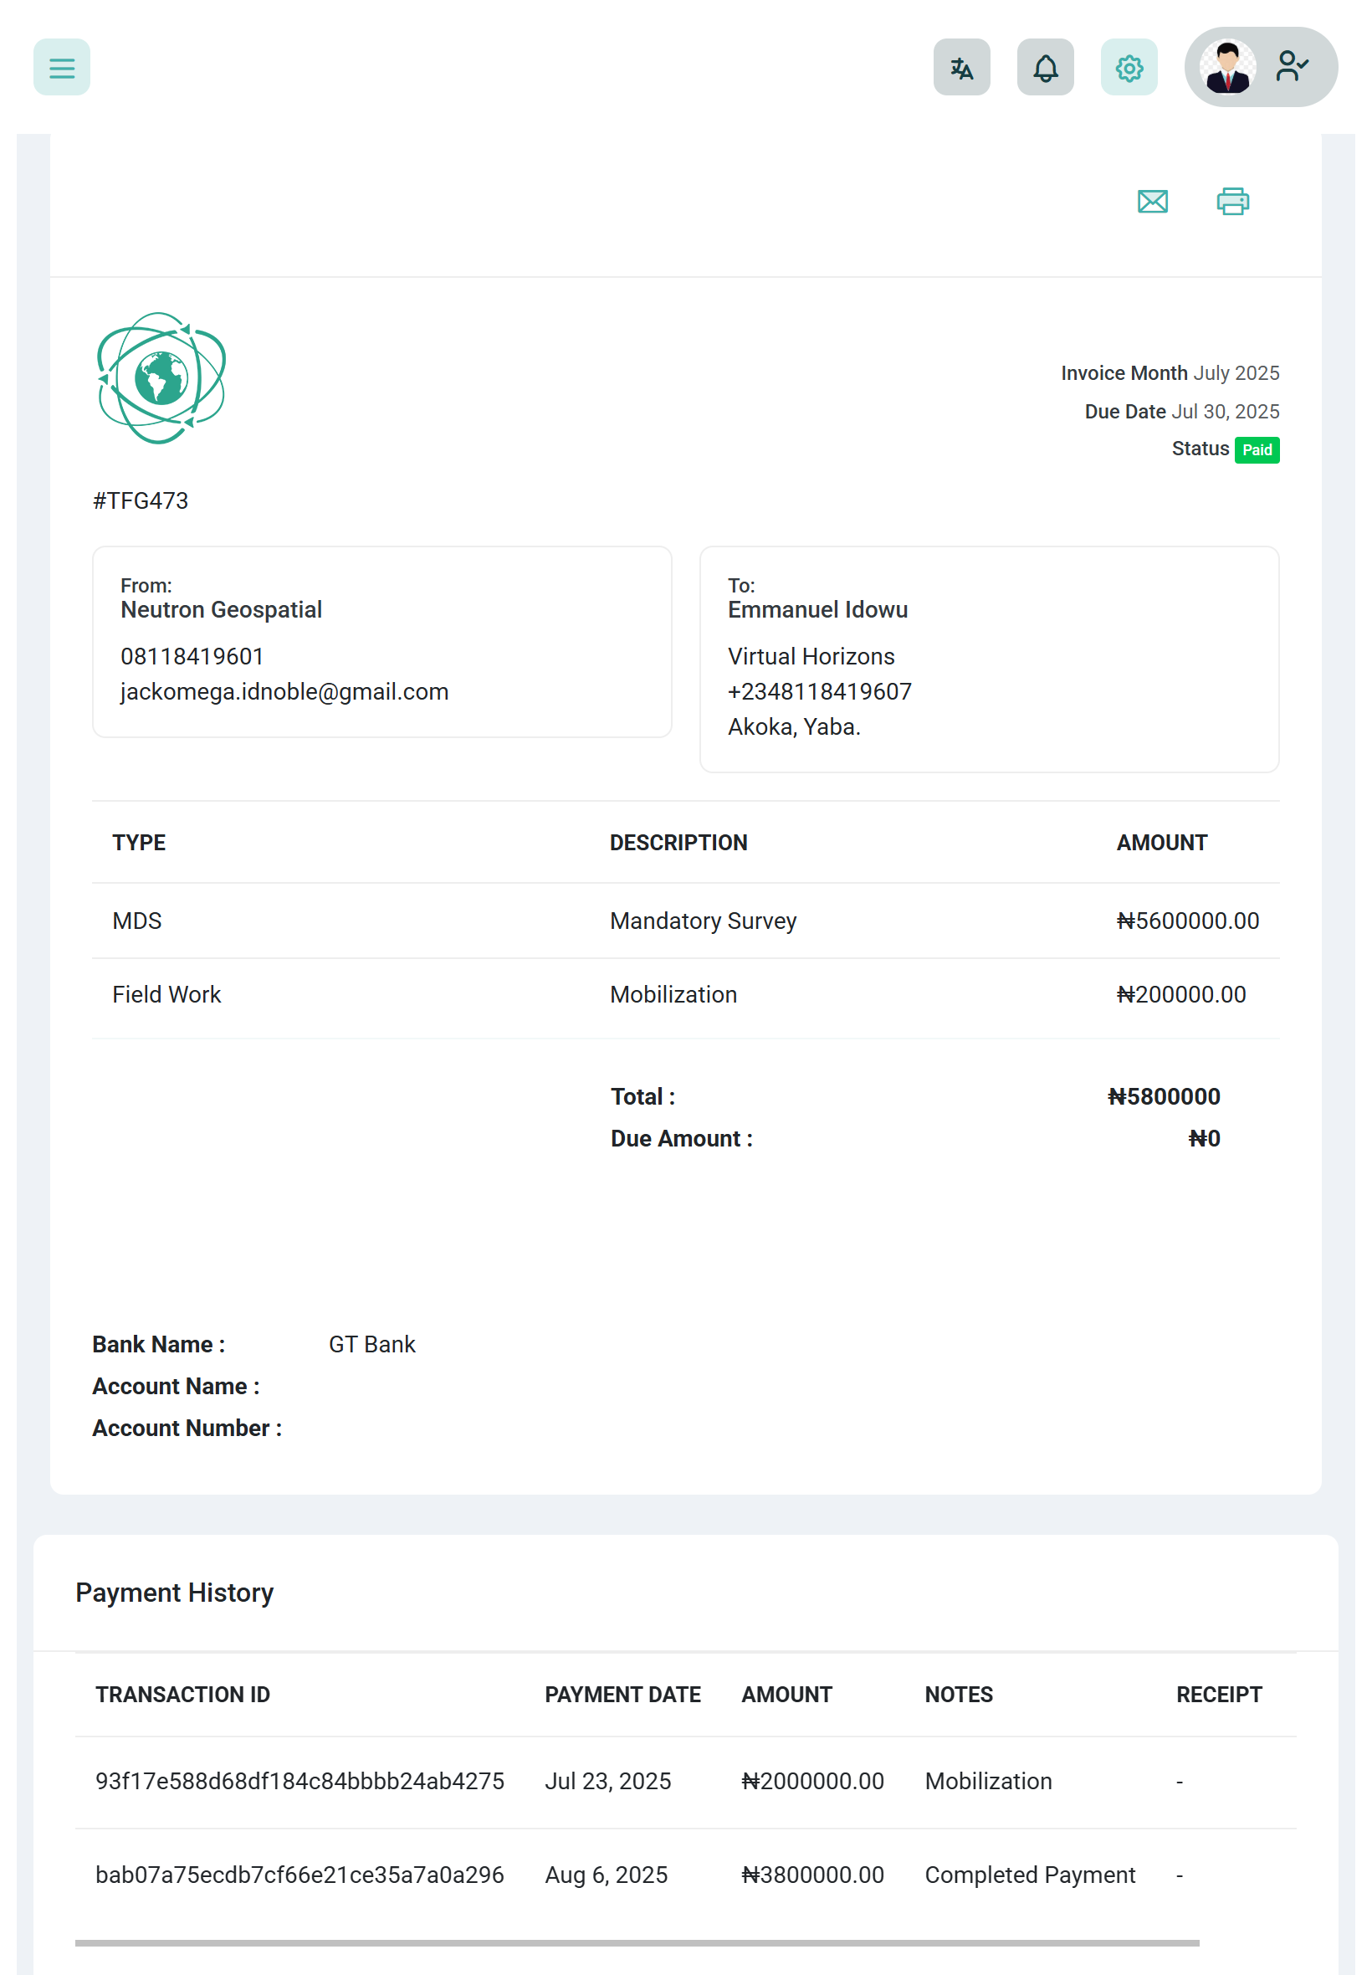Click invoice number #TFG473
1372x1975 pixels.
[140, 500]
